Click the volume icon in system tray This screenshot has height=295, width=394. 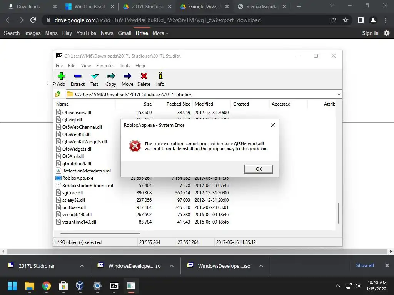357,286
